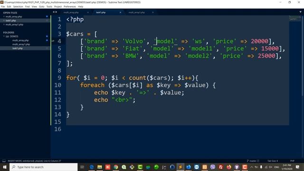Close the multi_array1.php tab
The image size is (304, 171).
pyautogui.click(x=153, y=12)
